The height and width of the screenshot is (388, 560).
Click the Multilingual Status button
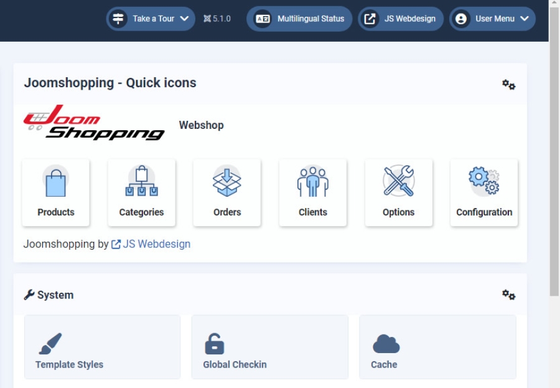299,19
